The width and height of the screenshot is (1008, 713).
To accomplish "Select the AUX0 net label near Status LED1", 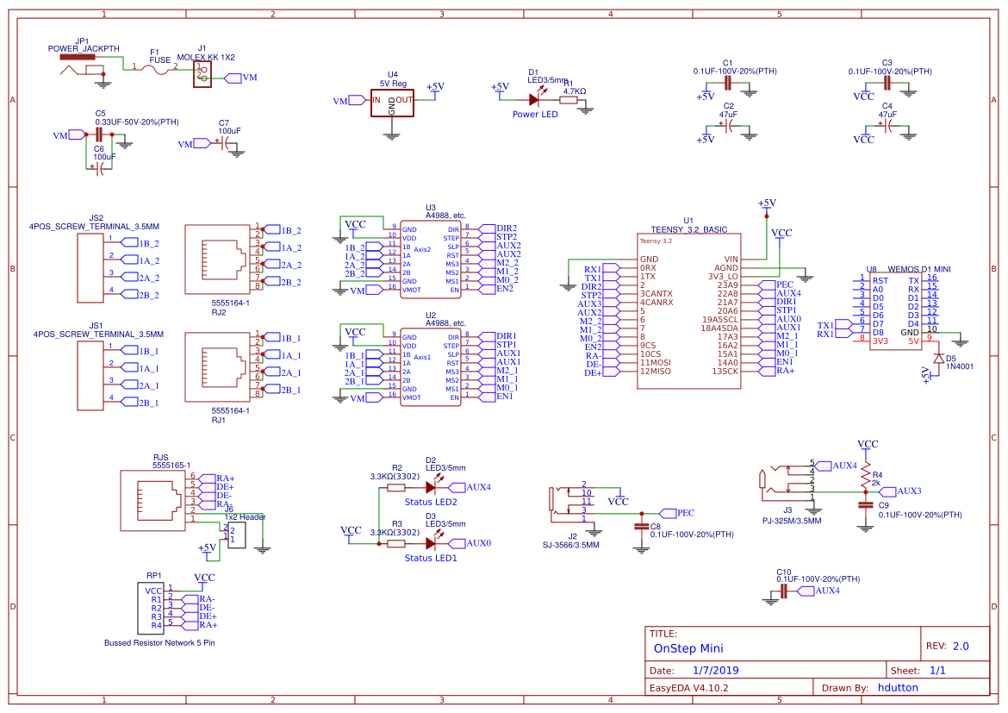I will point(471,541).
